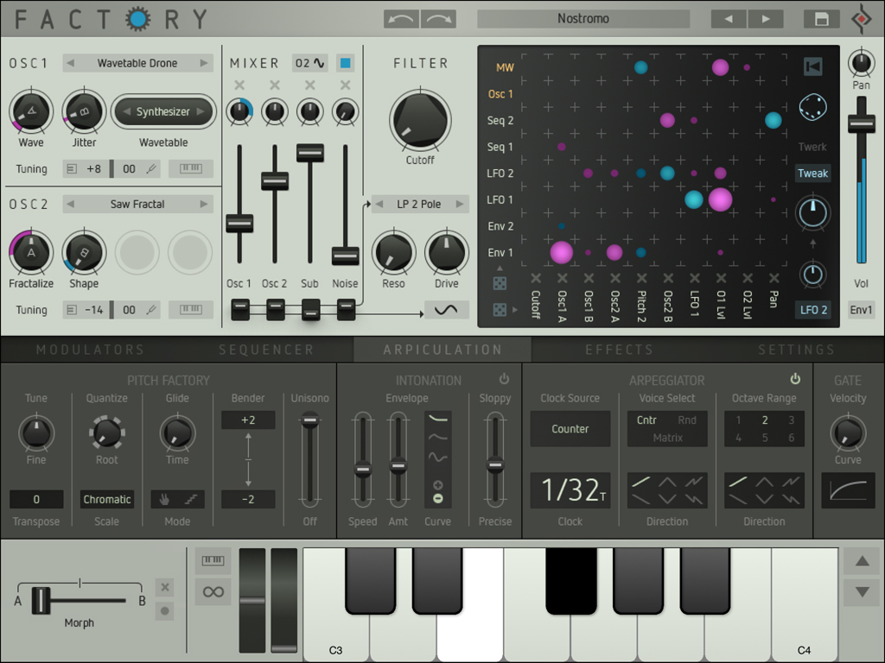Select the Matrix voice select option
The width and height of the screenshot is (885, 663).
(x=668, y=438)
